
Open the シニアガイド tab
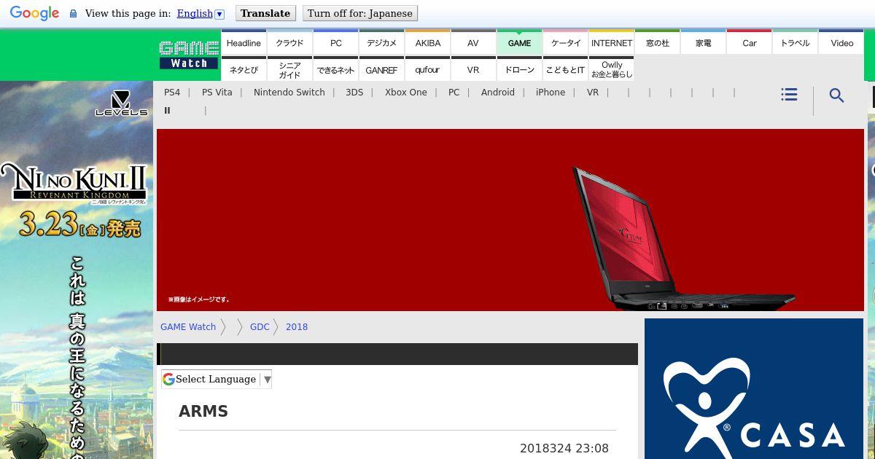coord(289,70)
